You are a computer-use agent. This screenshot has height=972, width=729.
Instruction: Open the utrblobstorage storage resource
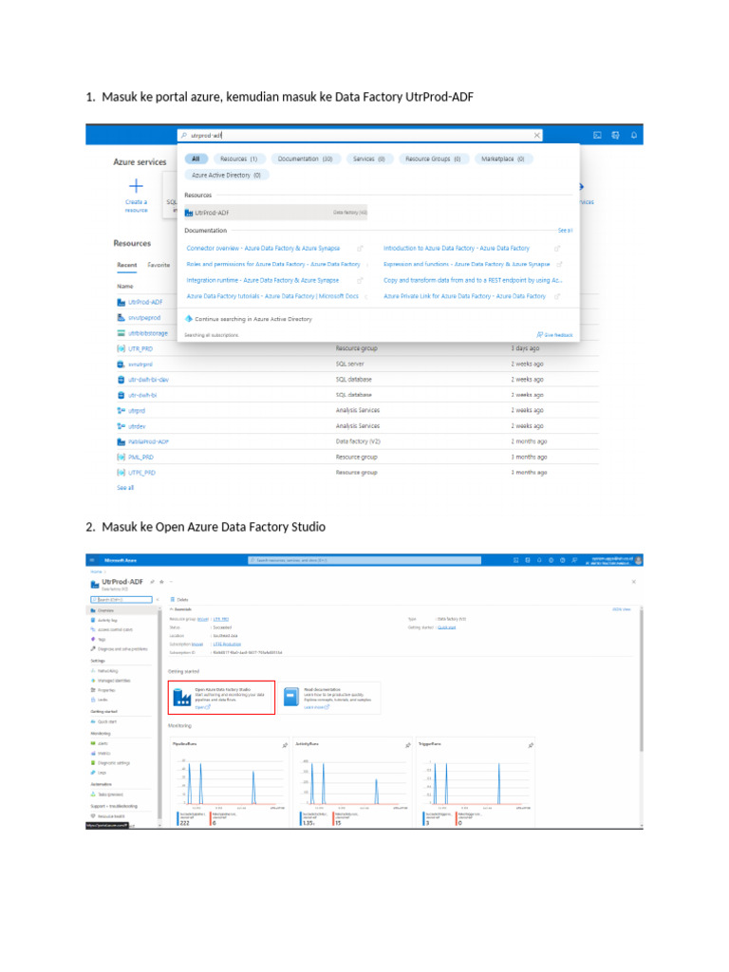click(x=147, y=333)
